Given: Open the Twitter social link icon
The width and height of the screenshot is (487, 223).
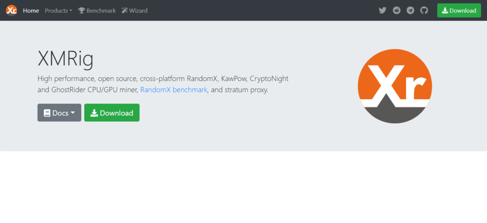Looking at the screenshot, I should 382,10.
